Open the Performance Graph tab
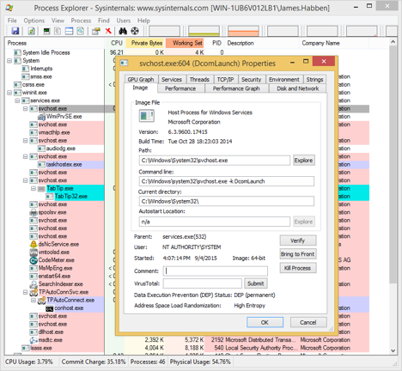The image size is (402, 371). coord(236,88)
